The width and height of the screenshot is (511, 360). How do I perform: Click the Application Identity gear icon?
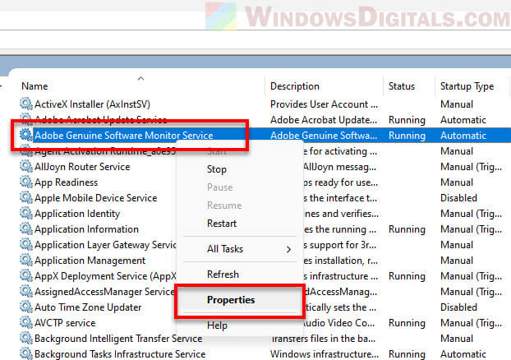pyautogui.click(x=25, y=213)
